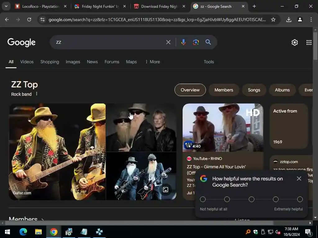318x238 pixels.
Task: Click the browser forward arrow
Action: [18, 20]
